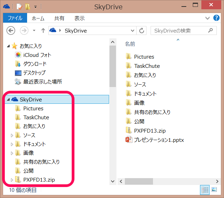Select Pictures in the navigation tree
Image resolution: width=224 pixels, height=198 pixels.
pyautogui.click(x=33, y=108)
